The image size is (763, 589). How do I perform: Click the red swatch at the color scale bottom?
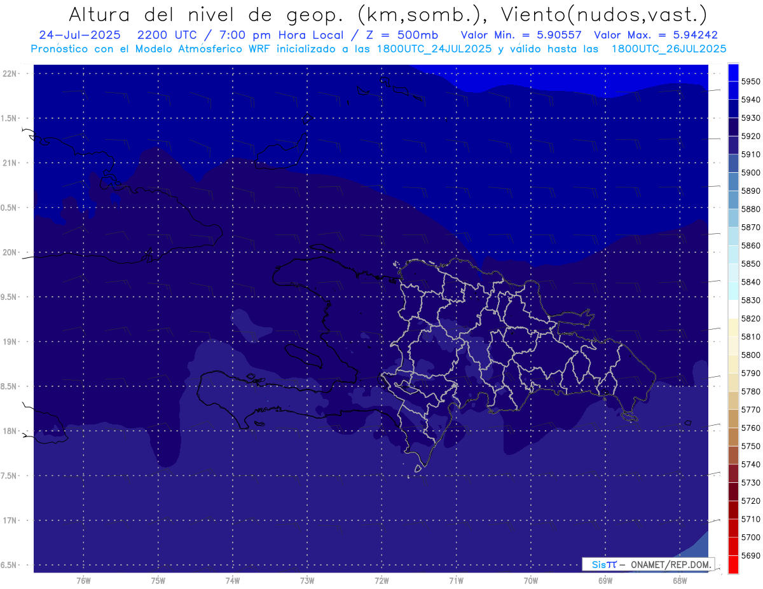(733, 564)
